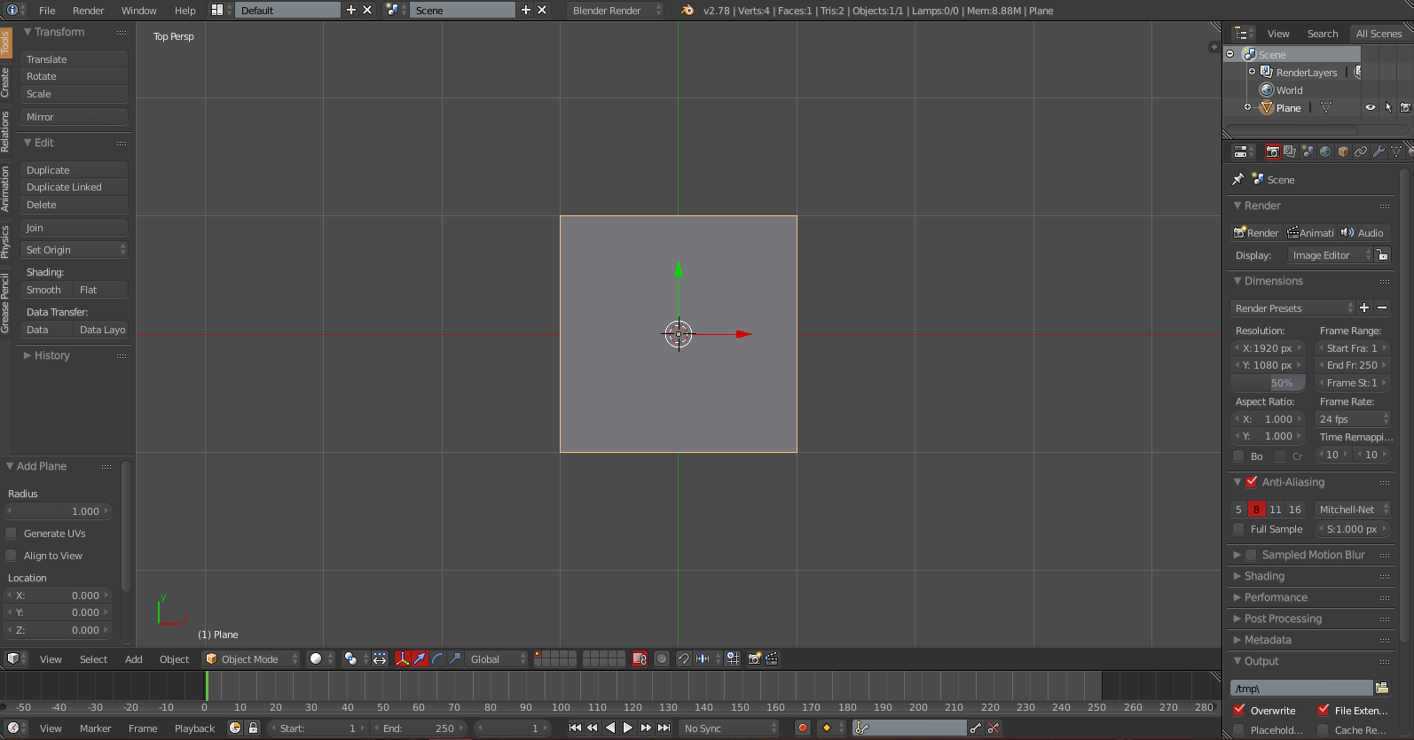Screen dimensions: 1414x740
Task: Pin the Scene properties context
Action: click(1238, 179)
